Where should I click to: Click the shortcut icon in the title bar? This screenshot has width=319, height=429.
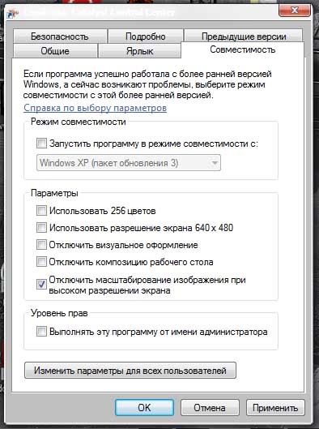13,13
